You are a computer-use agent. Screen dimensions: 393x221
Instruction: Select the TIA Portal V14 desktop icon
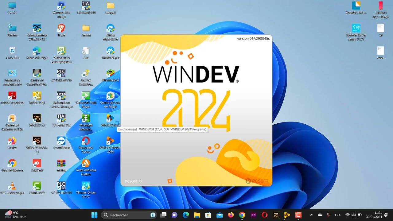tap(86, 8)
